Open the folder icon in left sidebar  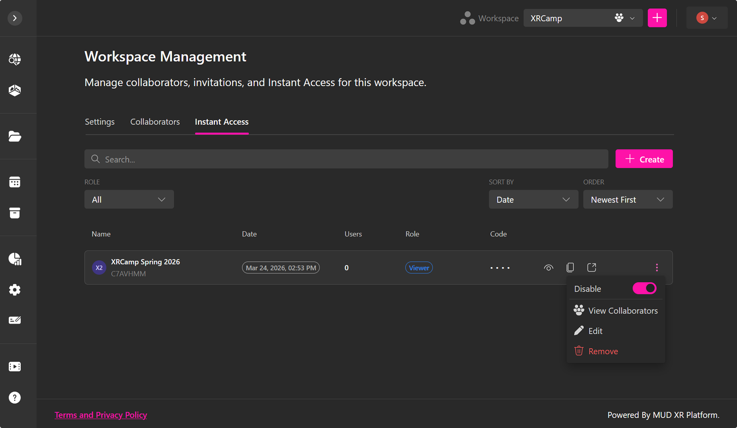(x=15, y=136)
